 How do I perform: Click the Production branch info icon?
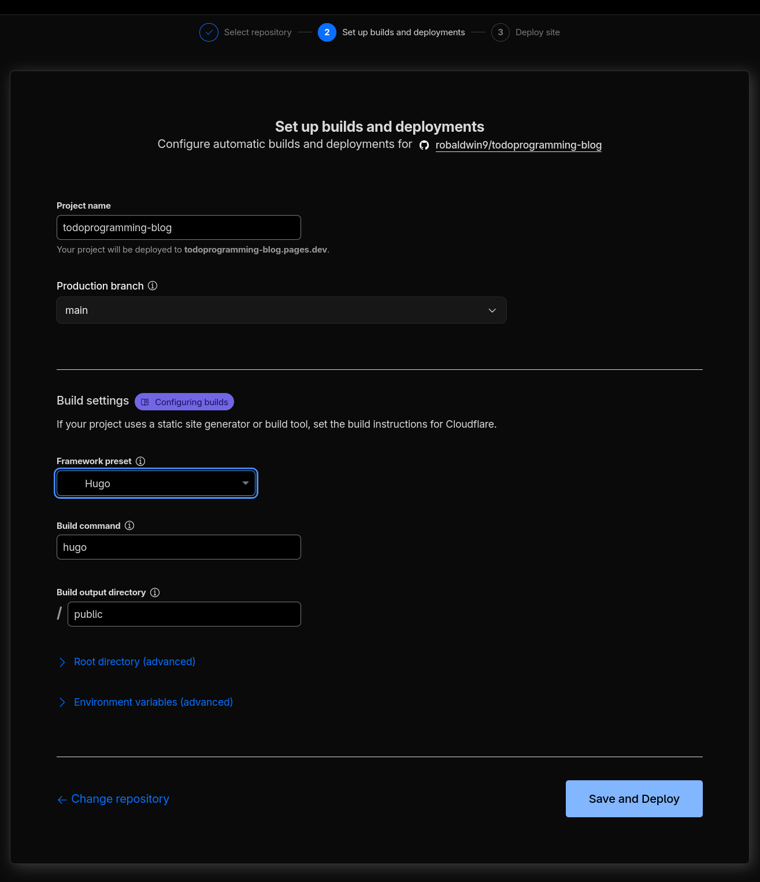tap(153, 286)
